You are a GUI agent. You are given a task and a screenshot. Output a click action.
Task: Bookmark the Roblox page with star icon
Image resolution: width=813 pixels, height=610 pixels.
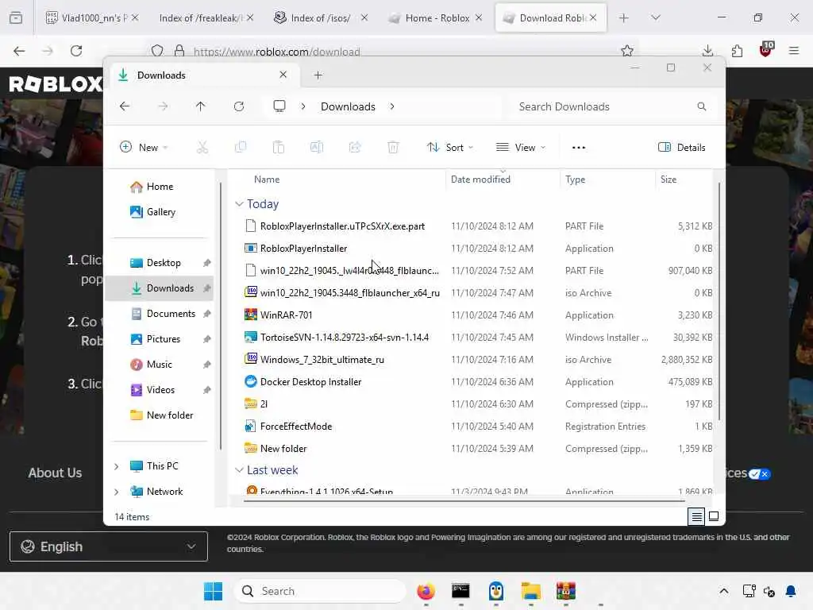point(627,51)
